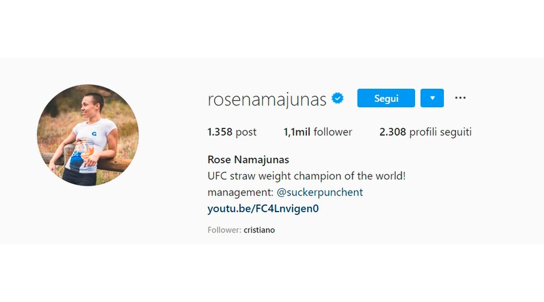View the 1,1mil follower list
The height and width of the screenshot is (302, 544).
tap(318, 132)
